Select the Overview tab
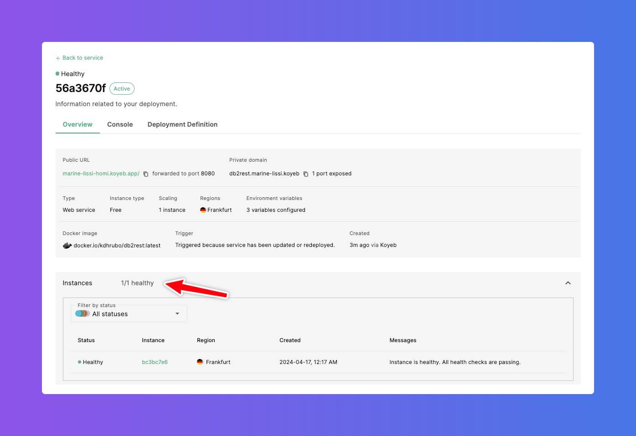 point(78,124)
